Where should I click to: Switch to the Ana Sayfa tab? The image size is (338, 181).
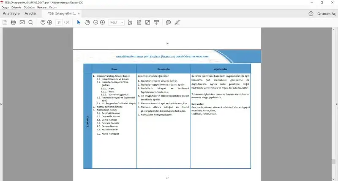pyautogui.click(x=11, y=14)
